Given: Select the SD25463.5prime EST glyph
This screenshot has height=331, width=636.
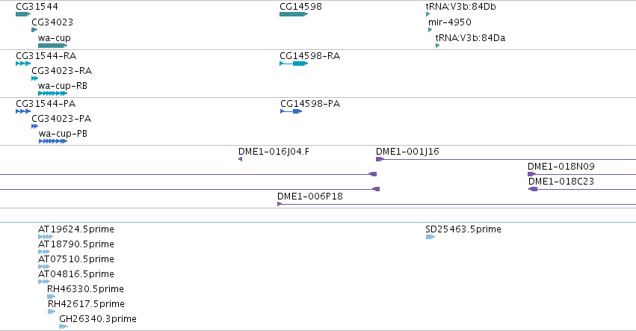Looking at the screenshot, I should point(430,237).
